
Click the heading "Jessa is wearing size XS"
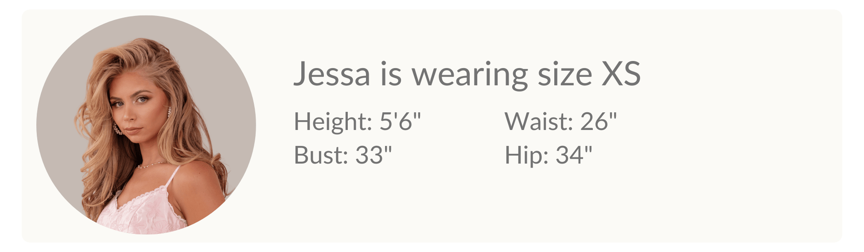click(x=467, y=74)
